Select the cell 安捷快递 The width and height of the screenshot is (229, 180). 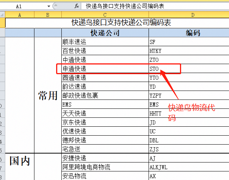tap(105, 158)
